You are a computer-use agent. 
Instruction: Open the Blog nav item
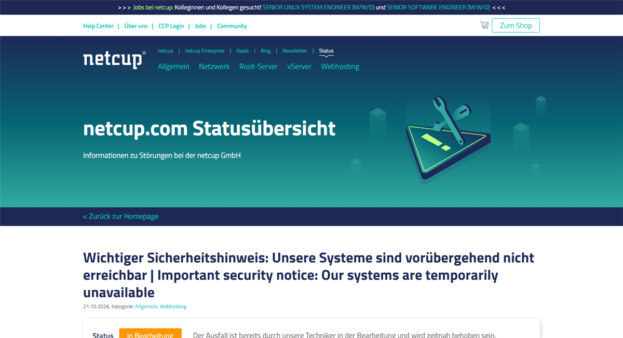(265, 51)
